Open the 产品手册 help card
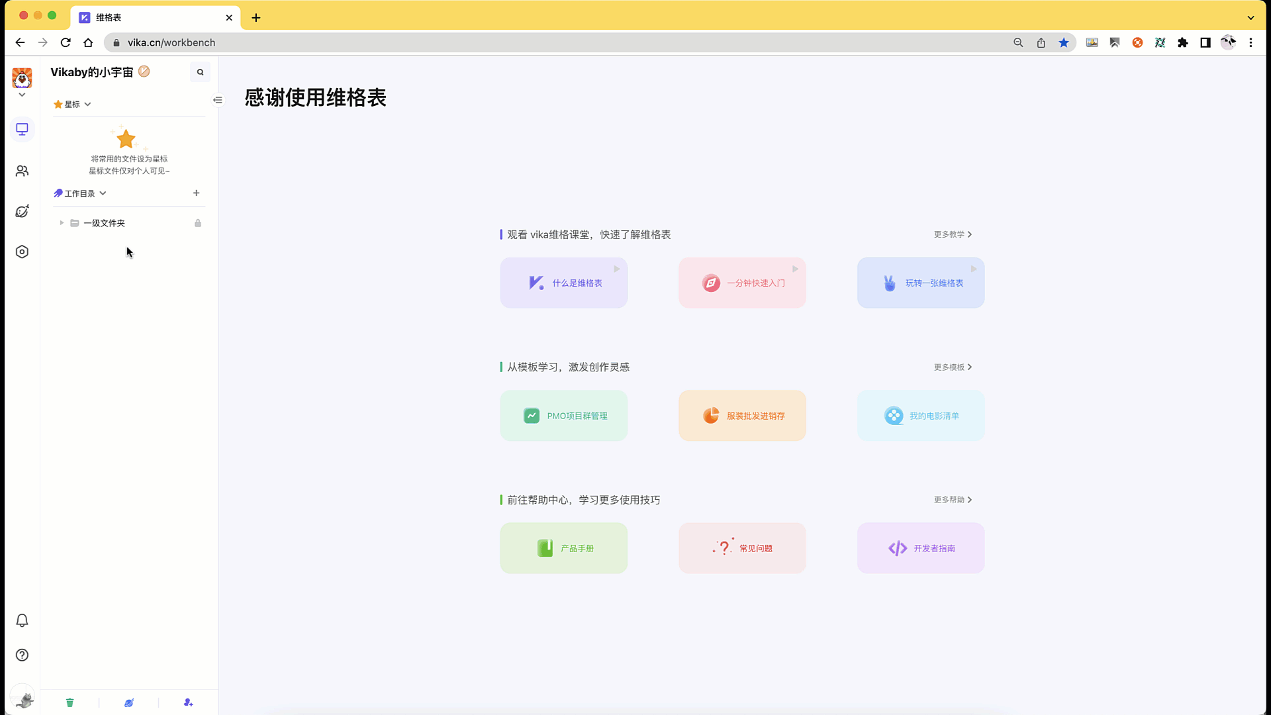The image size is (1271, 715). [x=563, y=548]
